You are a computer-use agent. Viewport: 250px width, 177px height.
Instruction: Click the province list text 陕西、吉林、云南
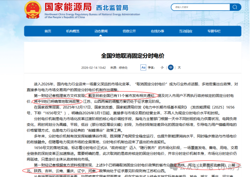48,171
